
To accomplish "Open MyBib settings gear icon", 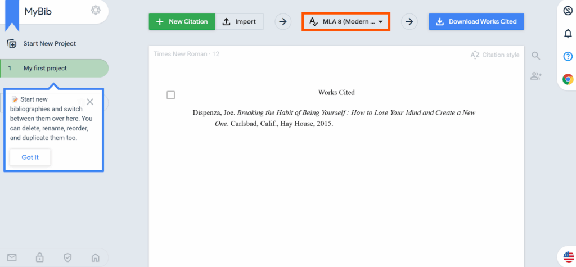I will coord(96,10).
